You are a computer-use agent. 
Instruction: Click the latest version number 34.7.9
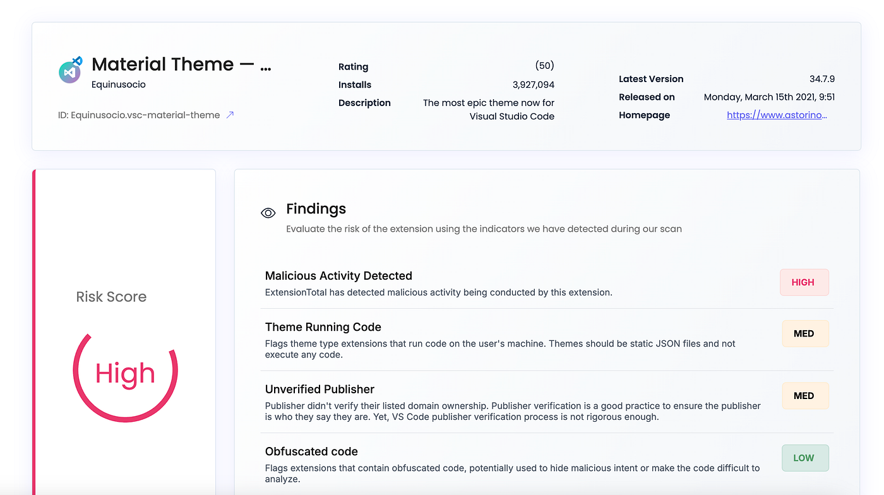click(x=822, y=79)
